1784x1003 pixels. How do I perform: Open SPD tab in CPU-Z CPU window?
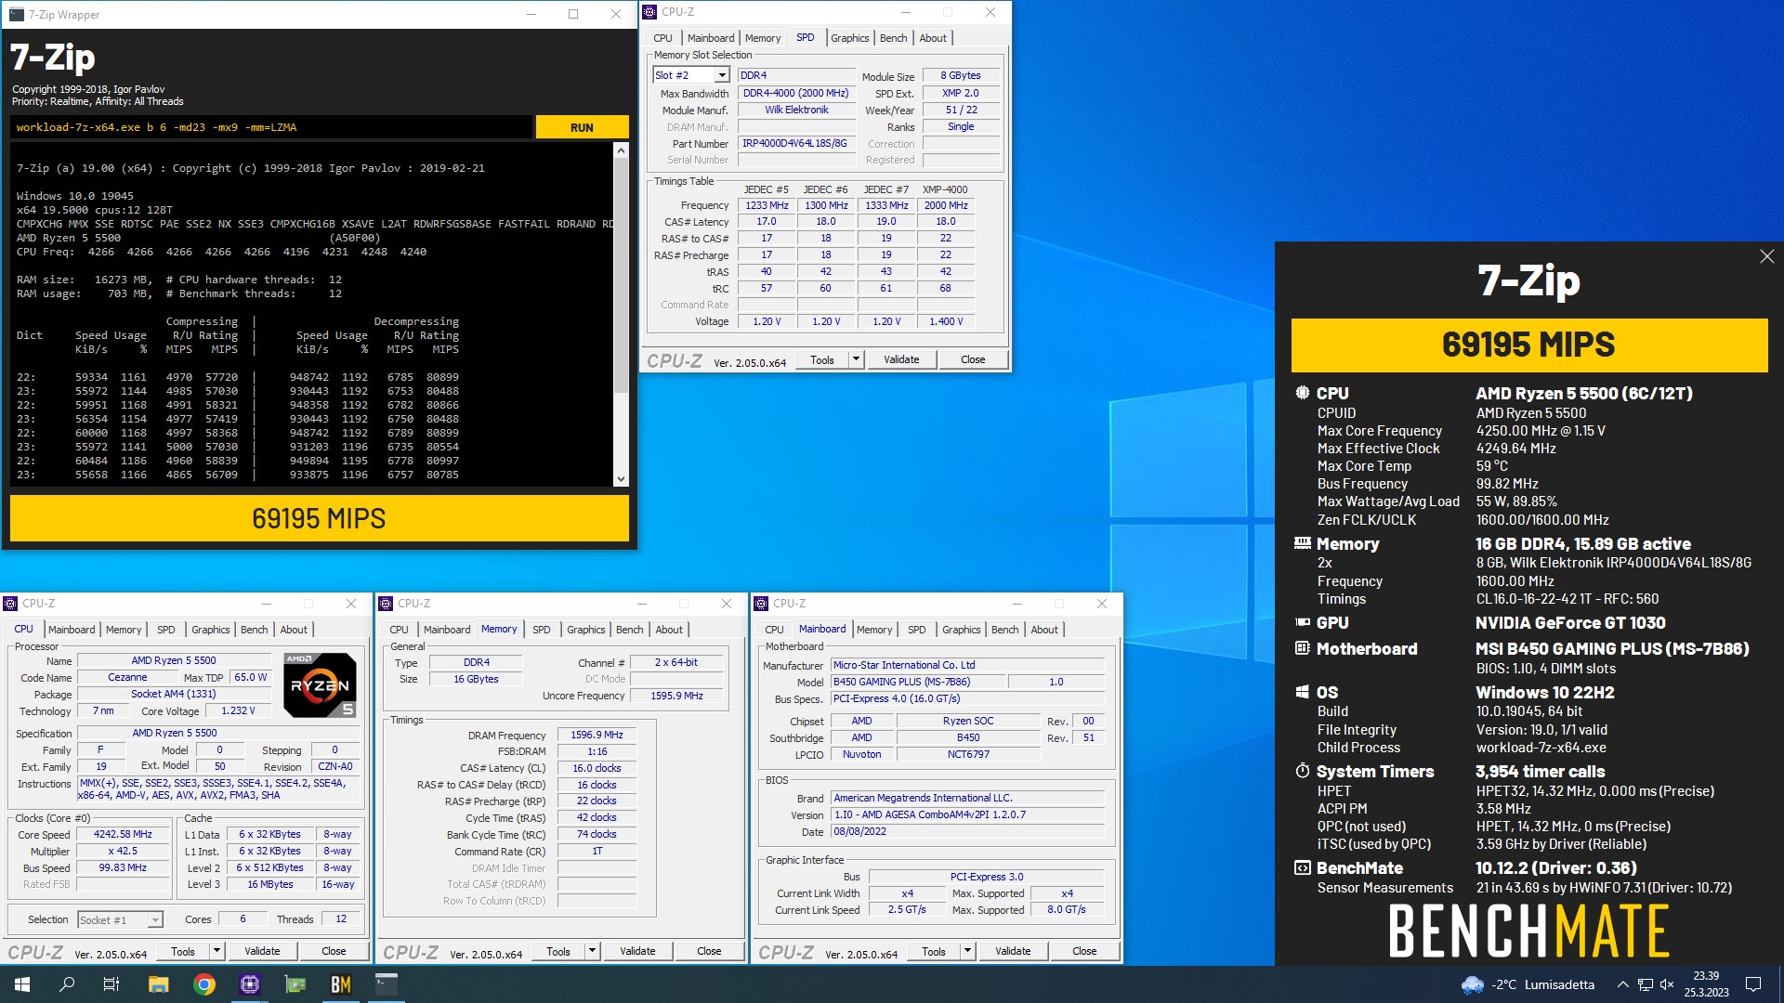tap(166, 630)
